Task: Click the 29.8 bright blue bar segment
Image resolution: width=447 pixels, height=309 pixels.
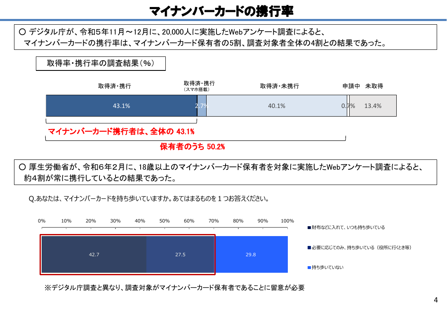Action: coord(251,254)
